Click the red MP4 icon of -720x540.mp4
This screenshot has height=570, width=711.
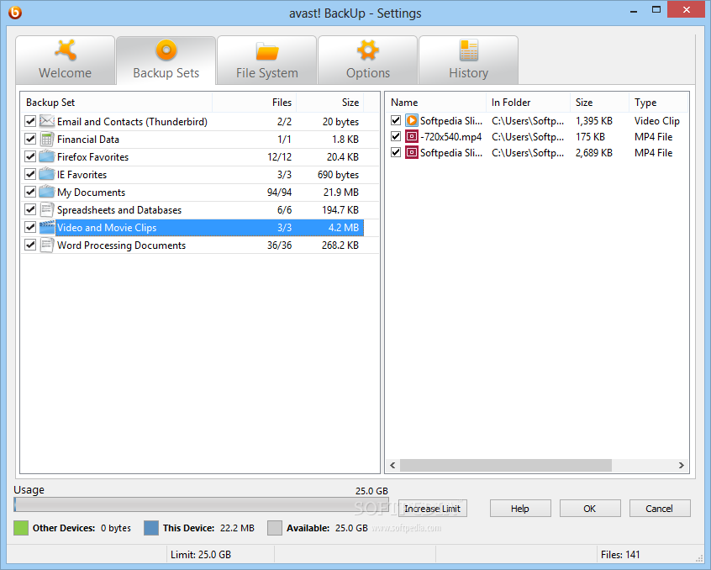(x=411, y=136)
